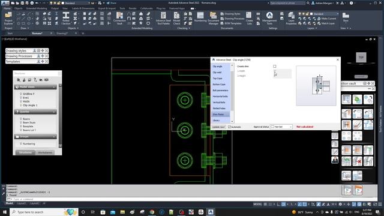Screen dimensions: 384x216
Task: Click the Numbering ribbon icon
Action: [x=200, y=17]
